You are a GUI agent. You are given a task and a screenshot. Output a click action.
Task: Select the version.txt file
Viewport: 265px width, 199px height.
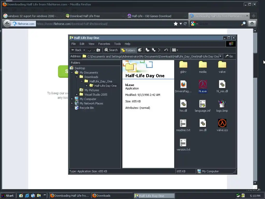[x=183, y=145]
